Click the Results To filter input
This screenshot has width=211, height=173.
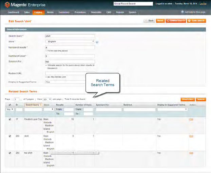[69, 114]
